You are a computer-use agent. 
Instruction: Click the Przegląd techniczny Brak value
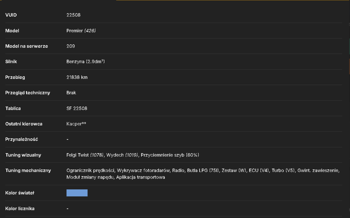[71, 93]
